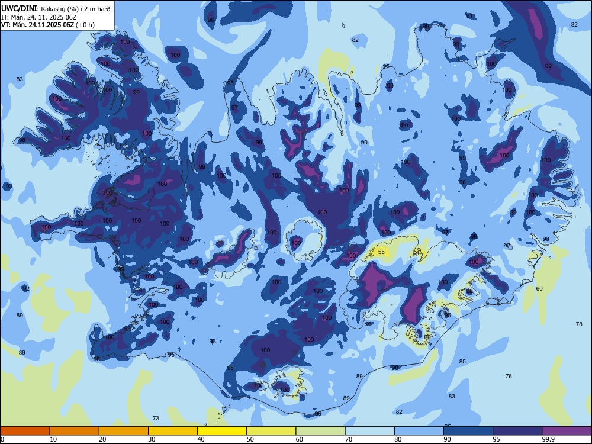Click the dark blue 90–95 legend swatch
Image resolution: width=592 pixels, height=444 pixels.
[x=468, y=431]
